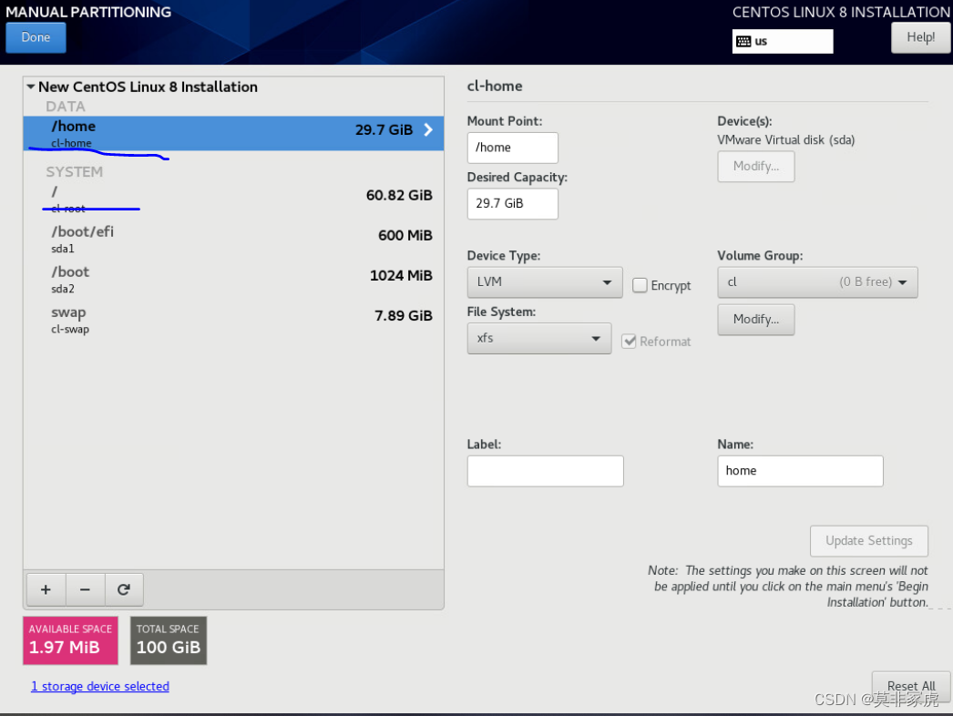Image resolution: width=953 pixels, height=716 pixels.
Task: Open the Volume Group cl dropdown
Action: coord(817,282)
